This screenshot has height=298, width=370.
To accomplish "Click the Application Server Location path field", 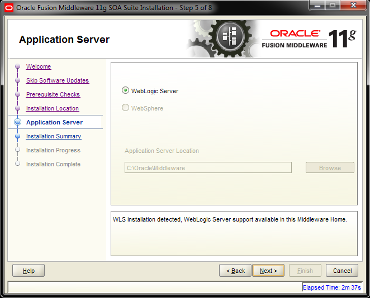I will pyautogui.click(x=208, y=167).
